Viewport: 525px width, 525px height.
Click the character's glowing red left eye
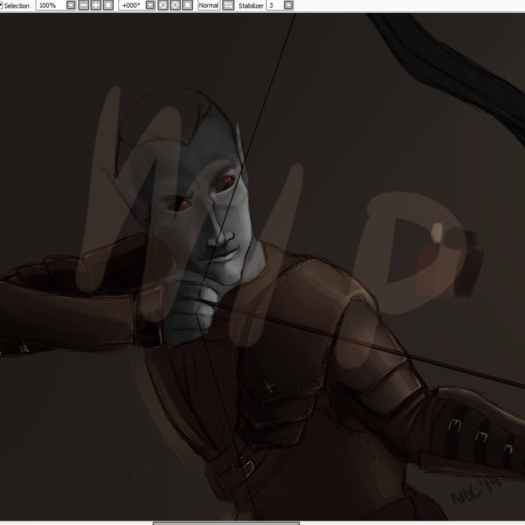point(229,180)
